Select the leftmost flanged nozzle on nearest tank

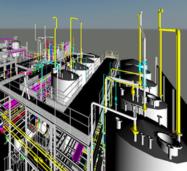(x=118, y=123)
